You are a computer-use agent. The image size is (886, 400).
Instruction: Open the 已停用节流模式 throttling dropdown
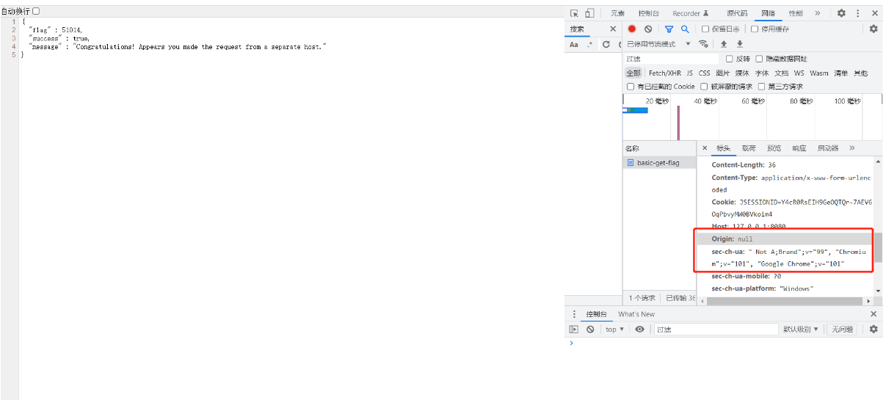(x=658, y=44)
